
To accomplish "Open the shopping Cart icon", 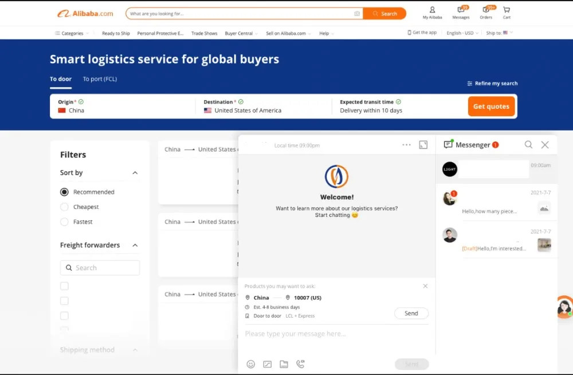I will (x=507, y=12).
